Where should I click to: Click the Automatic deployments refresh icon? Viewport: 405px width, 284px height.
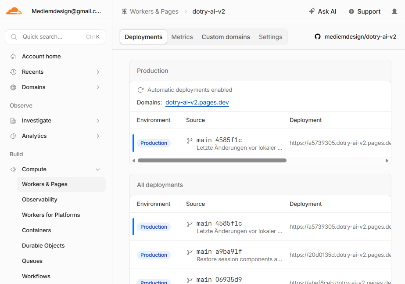140,90
